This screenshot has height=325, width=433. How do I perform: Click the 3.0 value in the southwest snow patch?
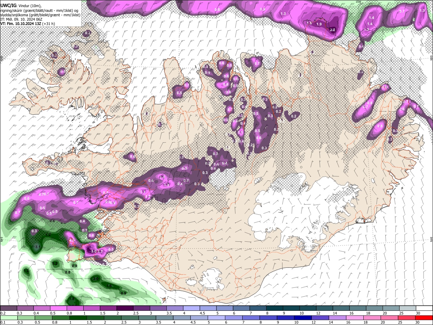click(x=94, y=252)
